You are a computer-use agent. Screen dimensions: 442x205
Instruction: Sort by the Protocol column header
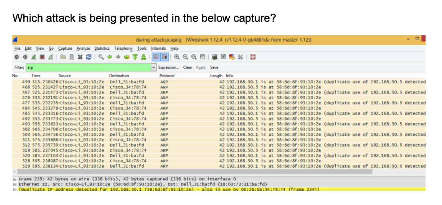coord(167,75)
